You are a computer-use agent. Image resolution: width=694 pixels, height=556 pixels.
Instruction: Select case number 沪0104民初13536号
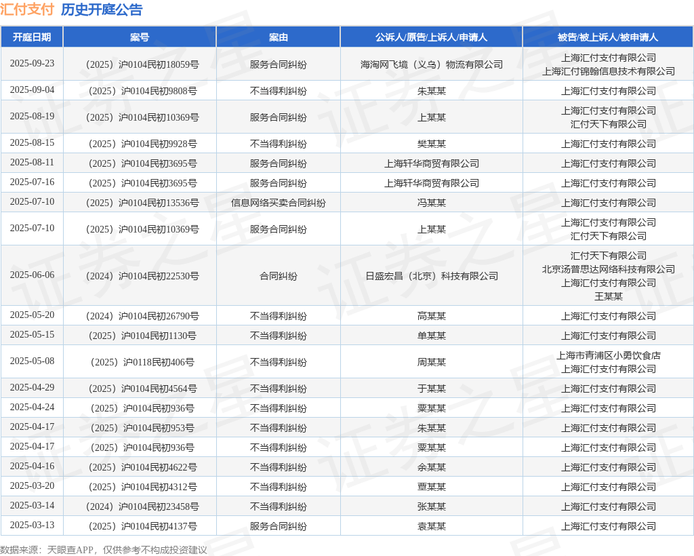coord(142,203)
